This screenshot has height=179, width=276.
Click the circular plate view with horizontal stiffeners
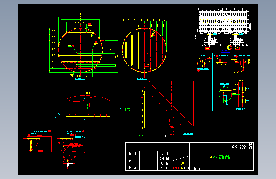[x=80, y=50]
